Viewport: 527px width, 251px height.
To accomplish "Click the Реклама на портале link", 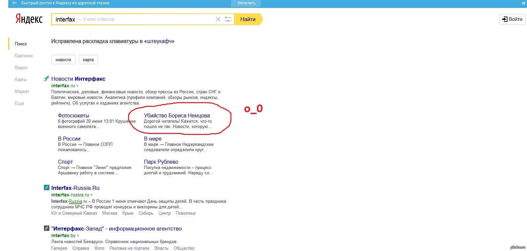I will tap(129, 248).
